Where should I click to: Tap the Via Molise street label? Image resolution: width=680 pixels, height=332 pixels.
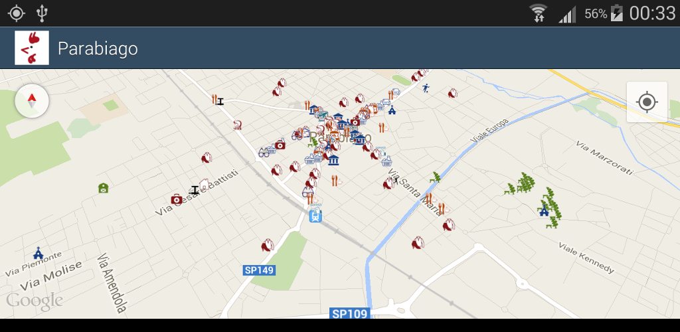(x=50, y=276)
